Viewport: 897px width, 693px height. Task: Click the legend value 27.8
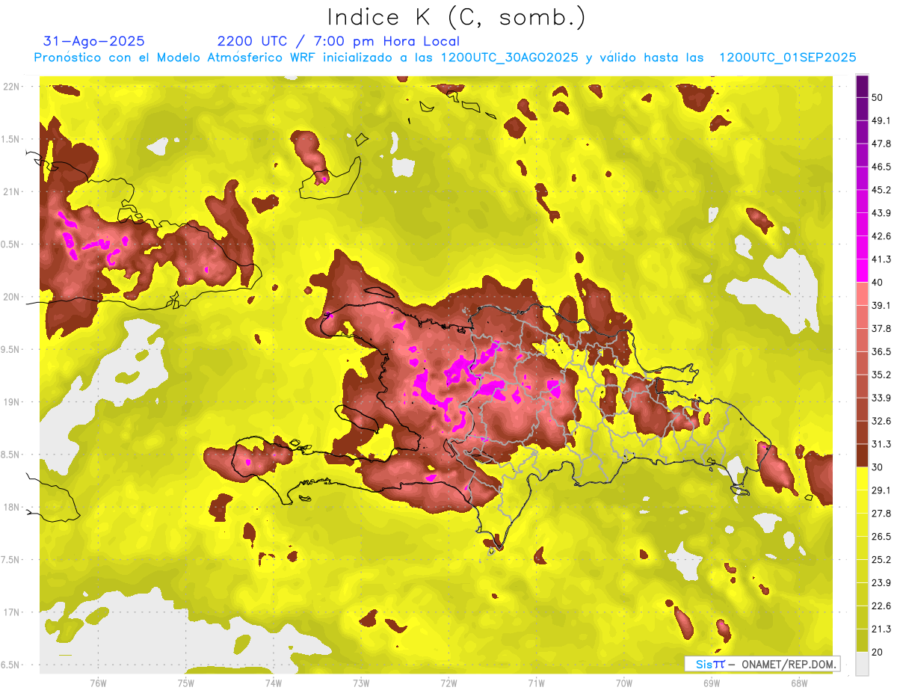[x=881, y=514]
